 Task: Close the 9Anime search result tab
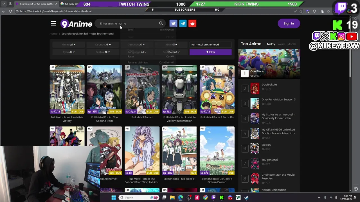tap(56, 4)
